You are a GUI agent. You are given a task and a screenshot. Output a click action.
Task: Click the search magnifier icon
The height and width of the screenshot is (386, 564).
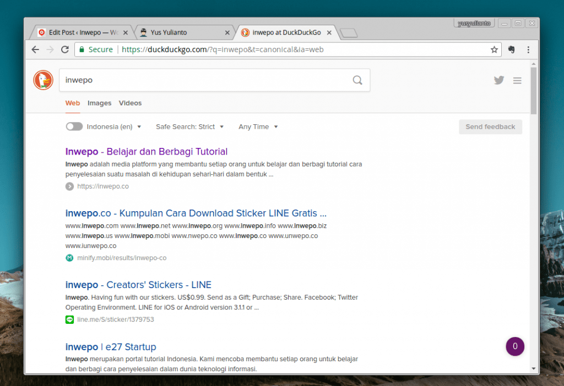point(357,80)
